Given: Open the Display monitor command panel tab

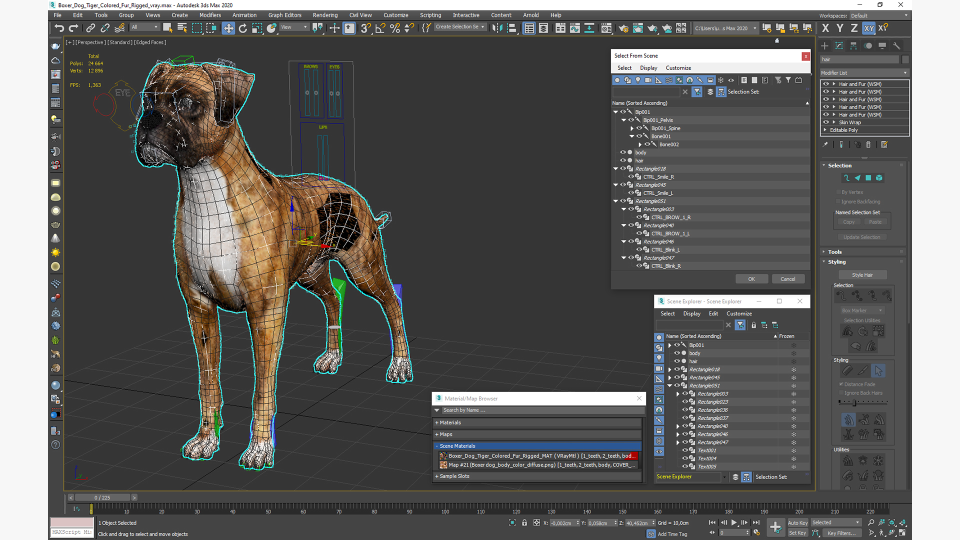Looking at the screenshot, I should [x=882, y=46].
